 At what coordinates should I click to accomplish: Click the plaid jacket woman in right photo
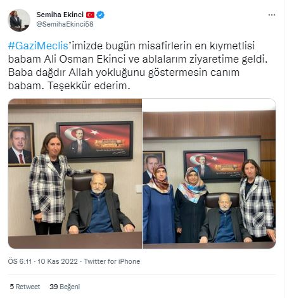[x=257, y=201]
